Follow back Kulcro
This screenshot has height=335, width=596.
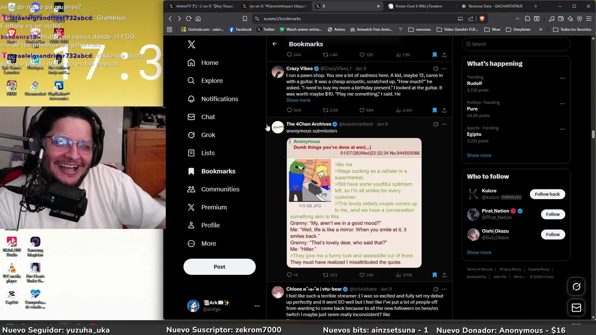click(x=547, y=194)
